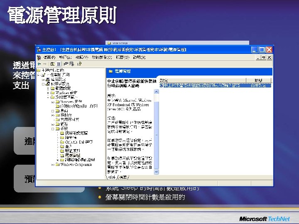The width and height of the screenshot is (299, 224).
Task: Click the description pane scroll down arrow
Action: 156,172
